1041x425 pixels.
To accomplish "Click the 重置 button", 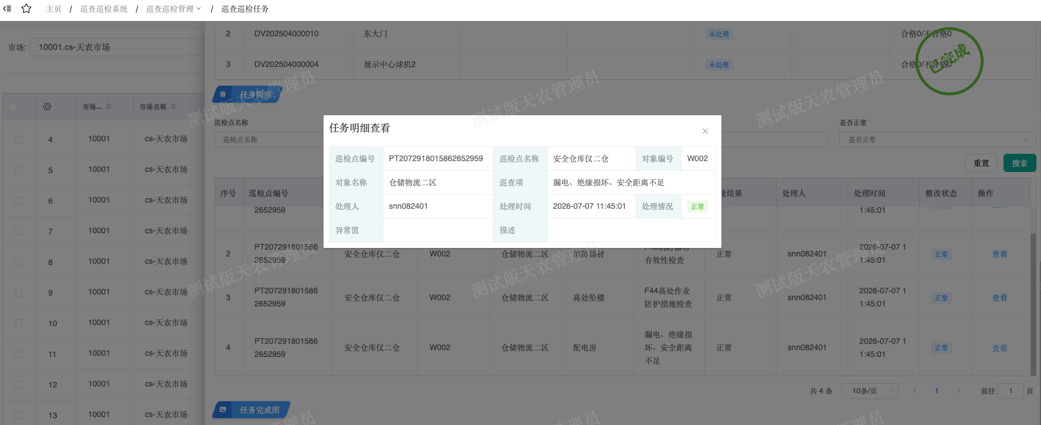I will point(981,163).
